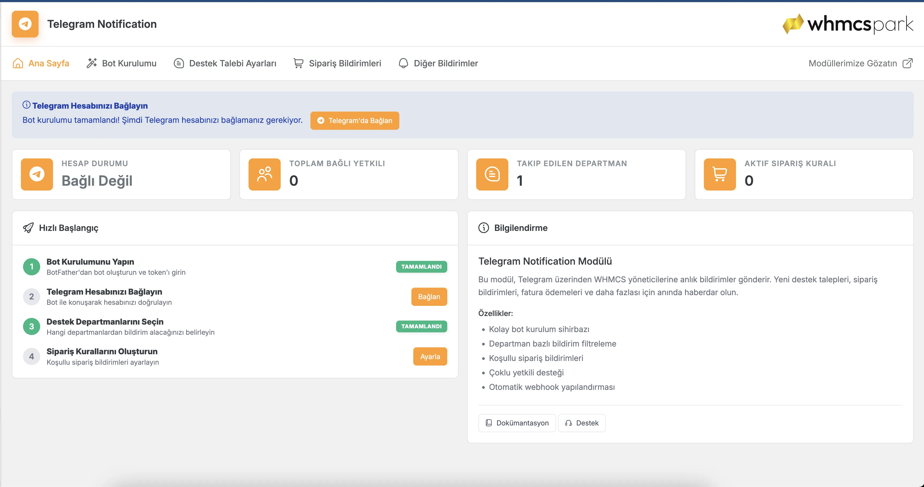Click the Bağlan button in step 2
This screenshot has height=487, width=924.
coord(429,297)
